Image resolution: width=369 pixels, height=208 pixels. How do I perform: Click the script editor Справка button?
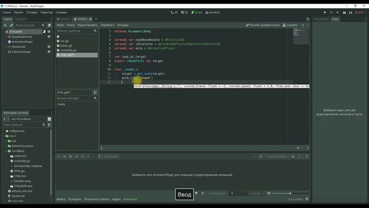(290, 25)
